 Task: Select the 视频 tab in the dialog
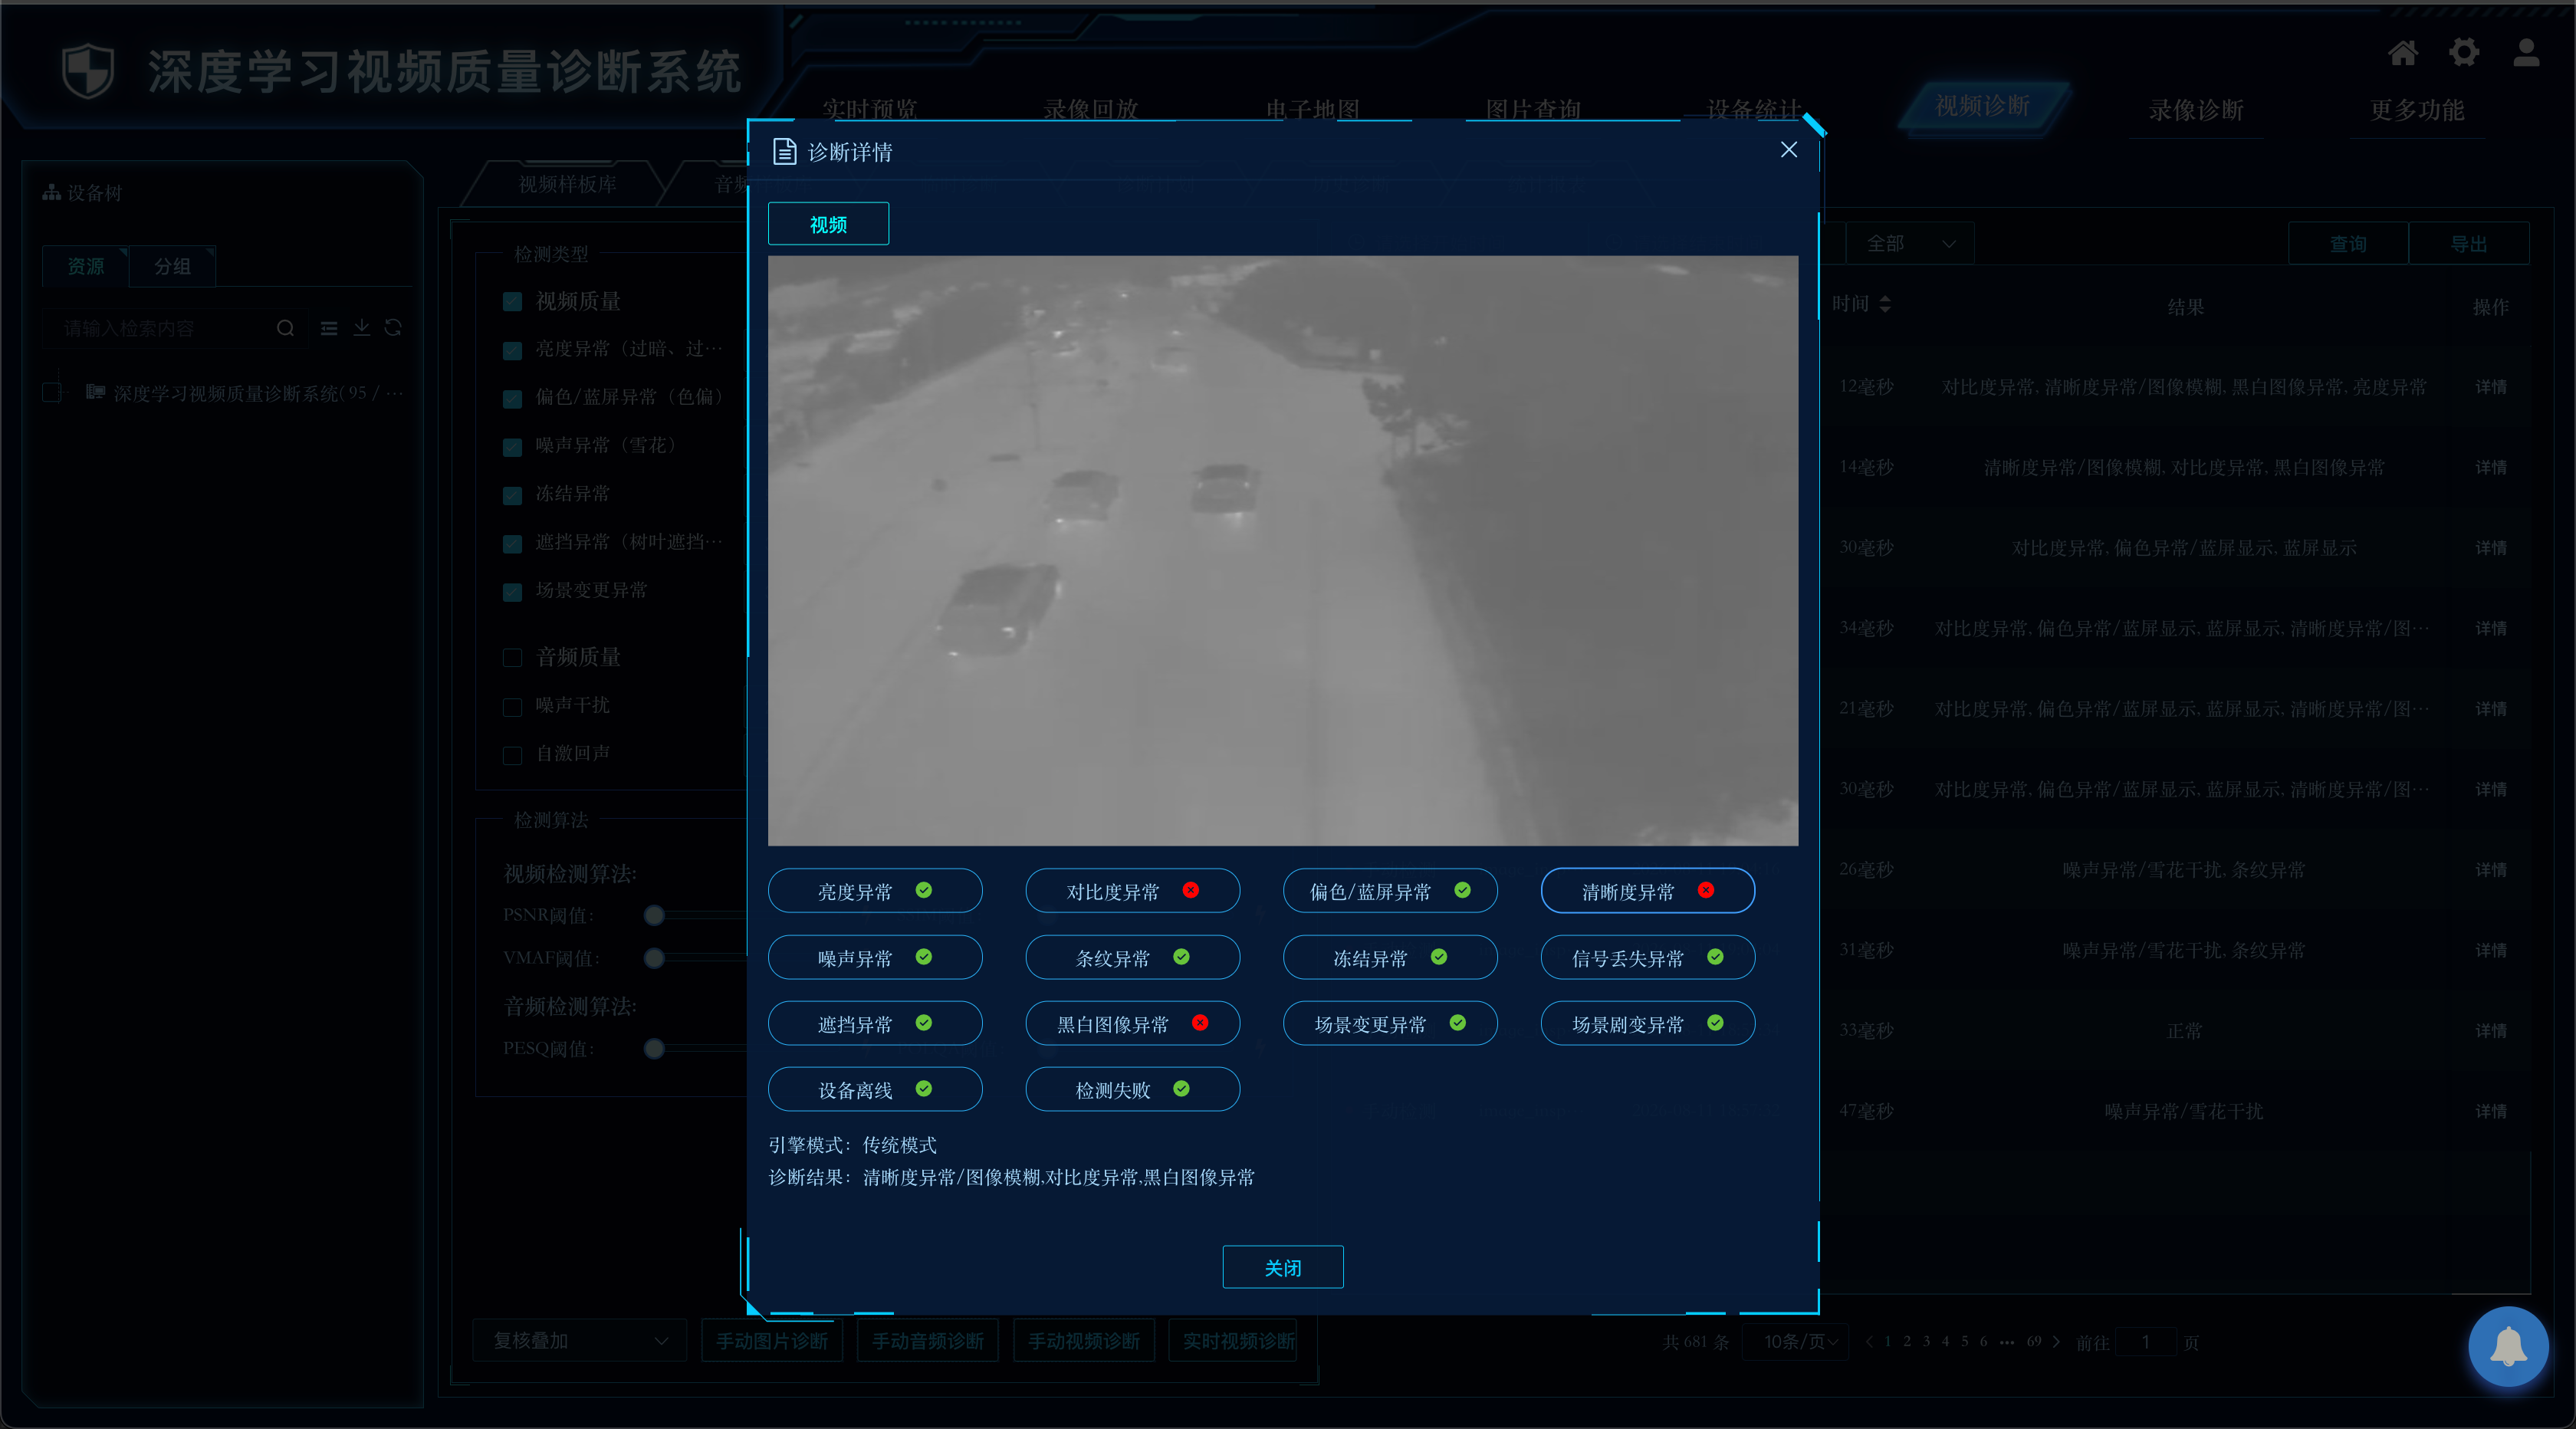pos(828,224)
